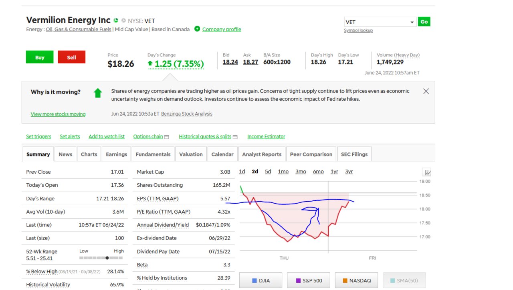Open the Benzinga Stock Analysis link
513x290 pixels.
tap(187, 114)
